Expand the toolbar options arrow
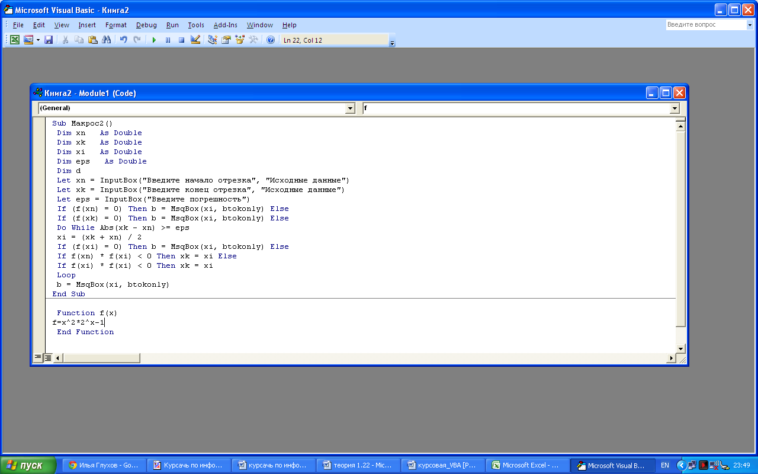This screenshot has width=758, height=474. [x=392, y=40]
